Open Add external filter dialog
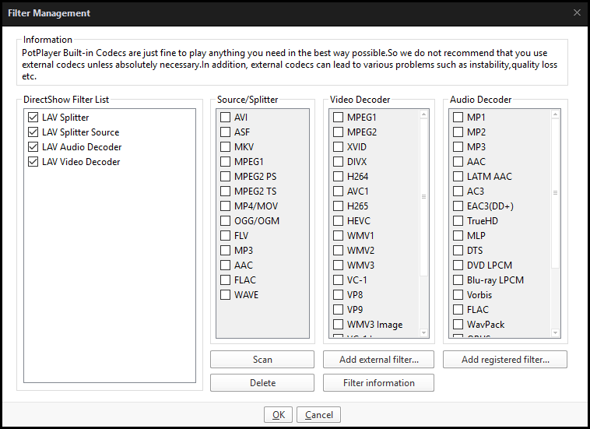This screenshot has width=590, height=429. [379, 360]
